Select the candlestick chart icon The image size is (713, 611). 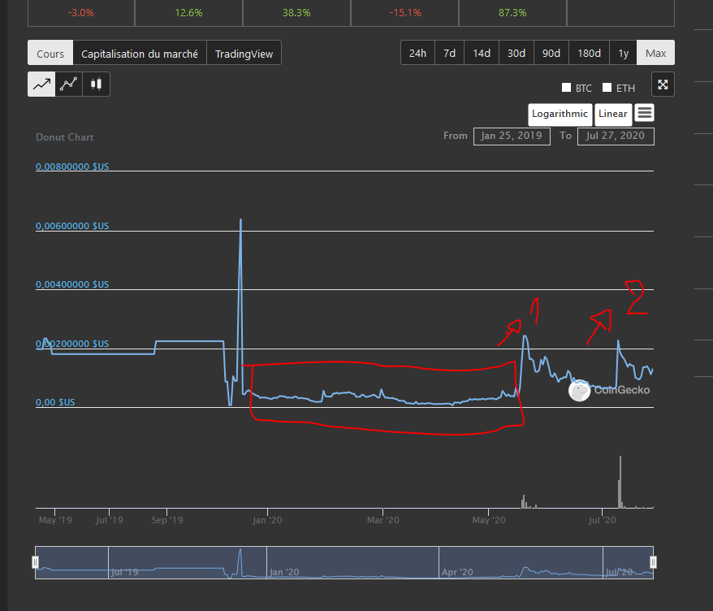pyautogui.click(x=96, y=84)
